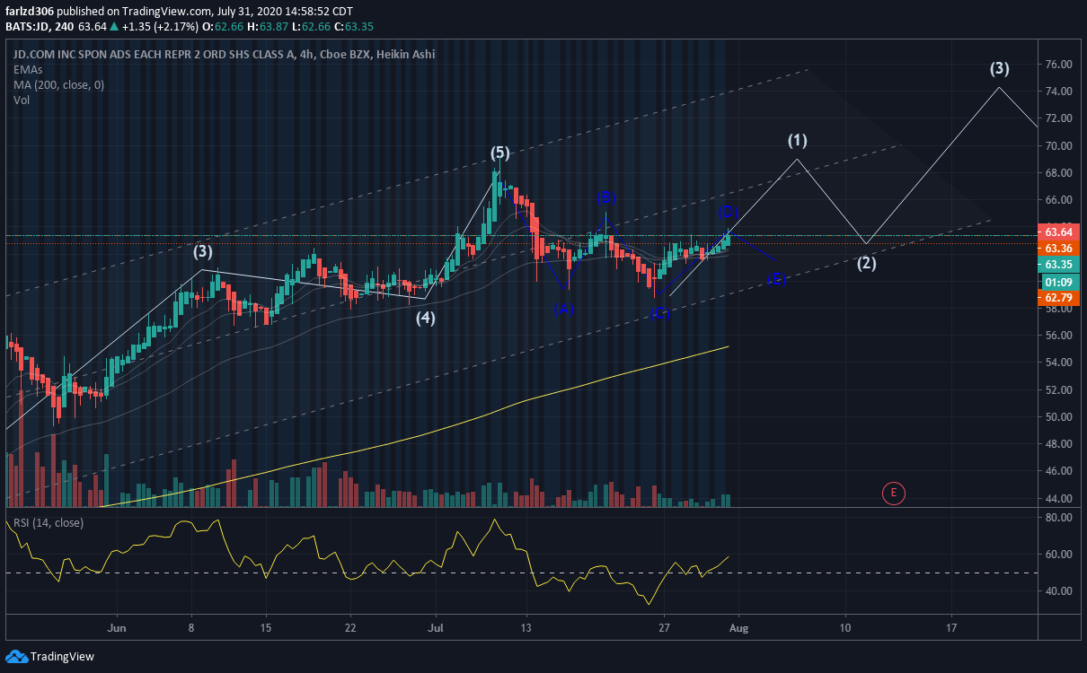Select the historical wave (3) label near June 8

pos(203,251)
